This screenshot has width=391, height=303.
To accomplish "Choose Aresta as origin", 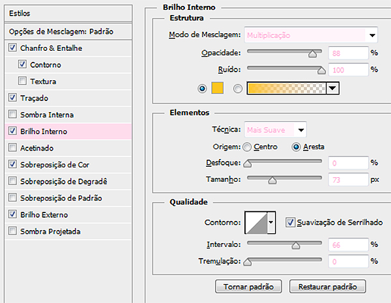I will pos(296,147).
